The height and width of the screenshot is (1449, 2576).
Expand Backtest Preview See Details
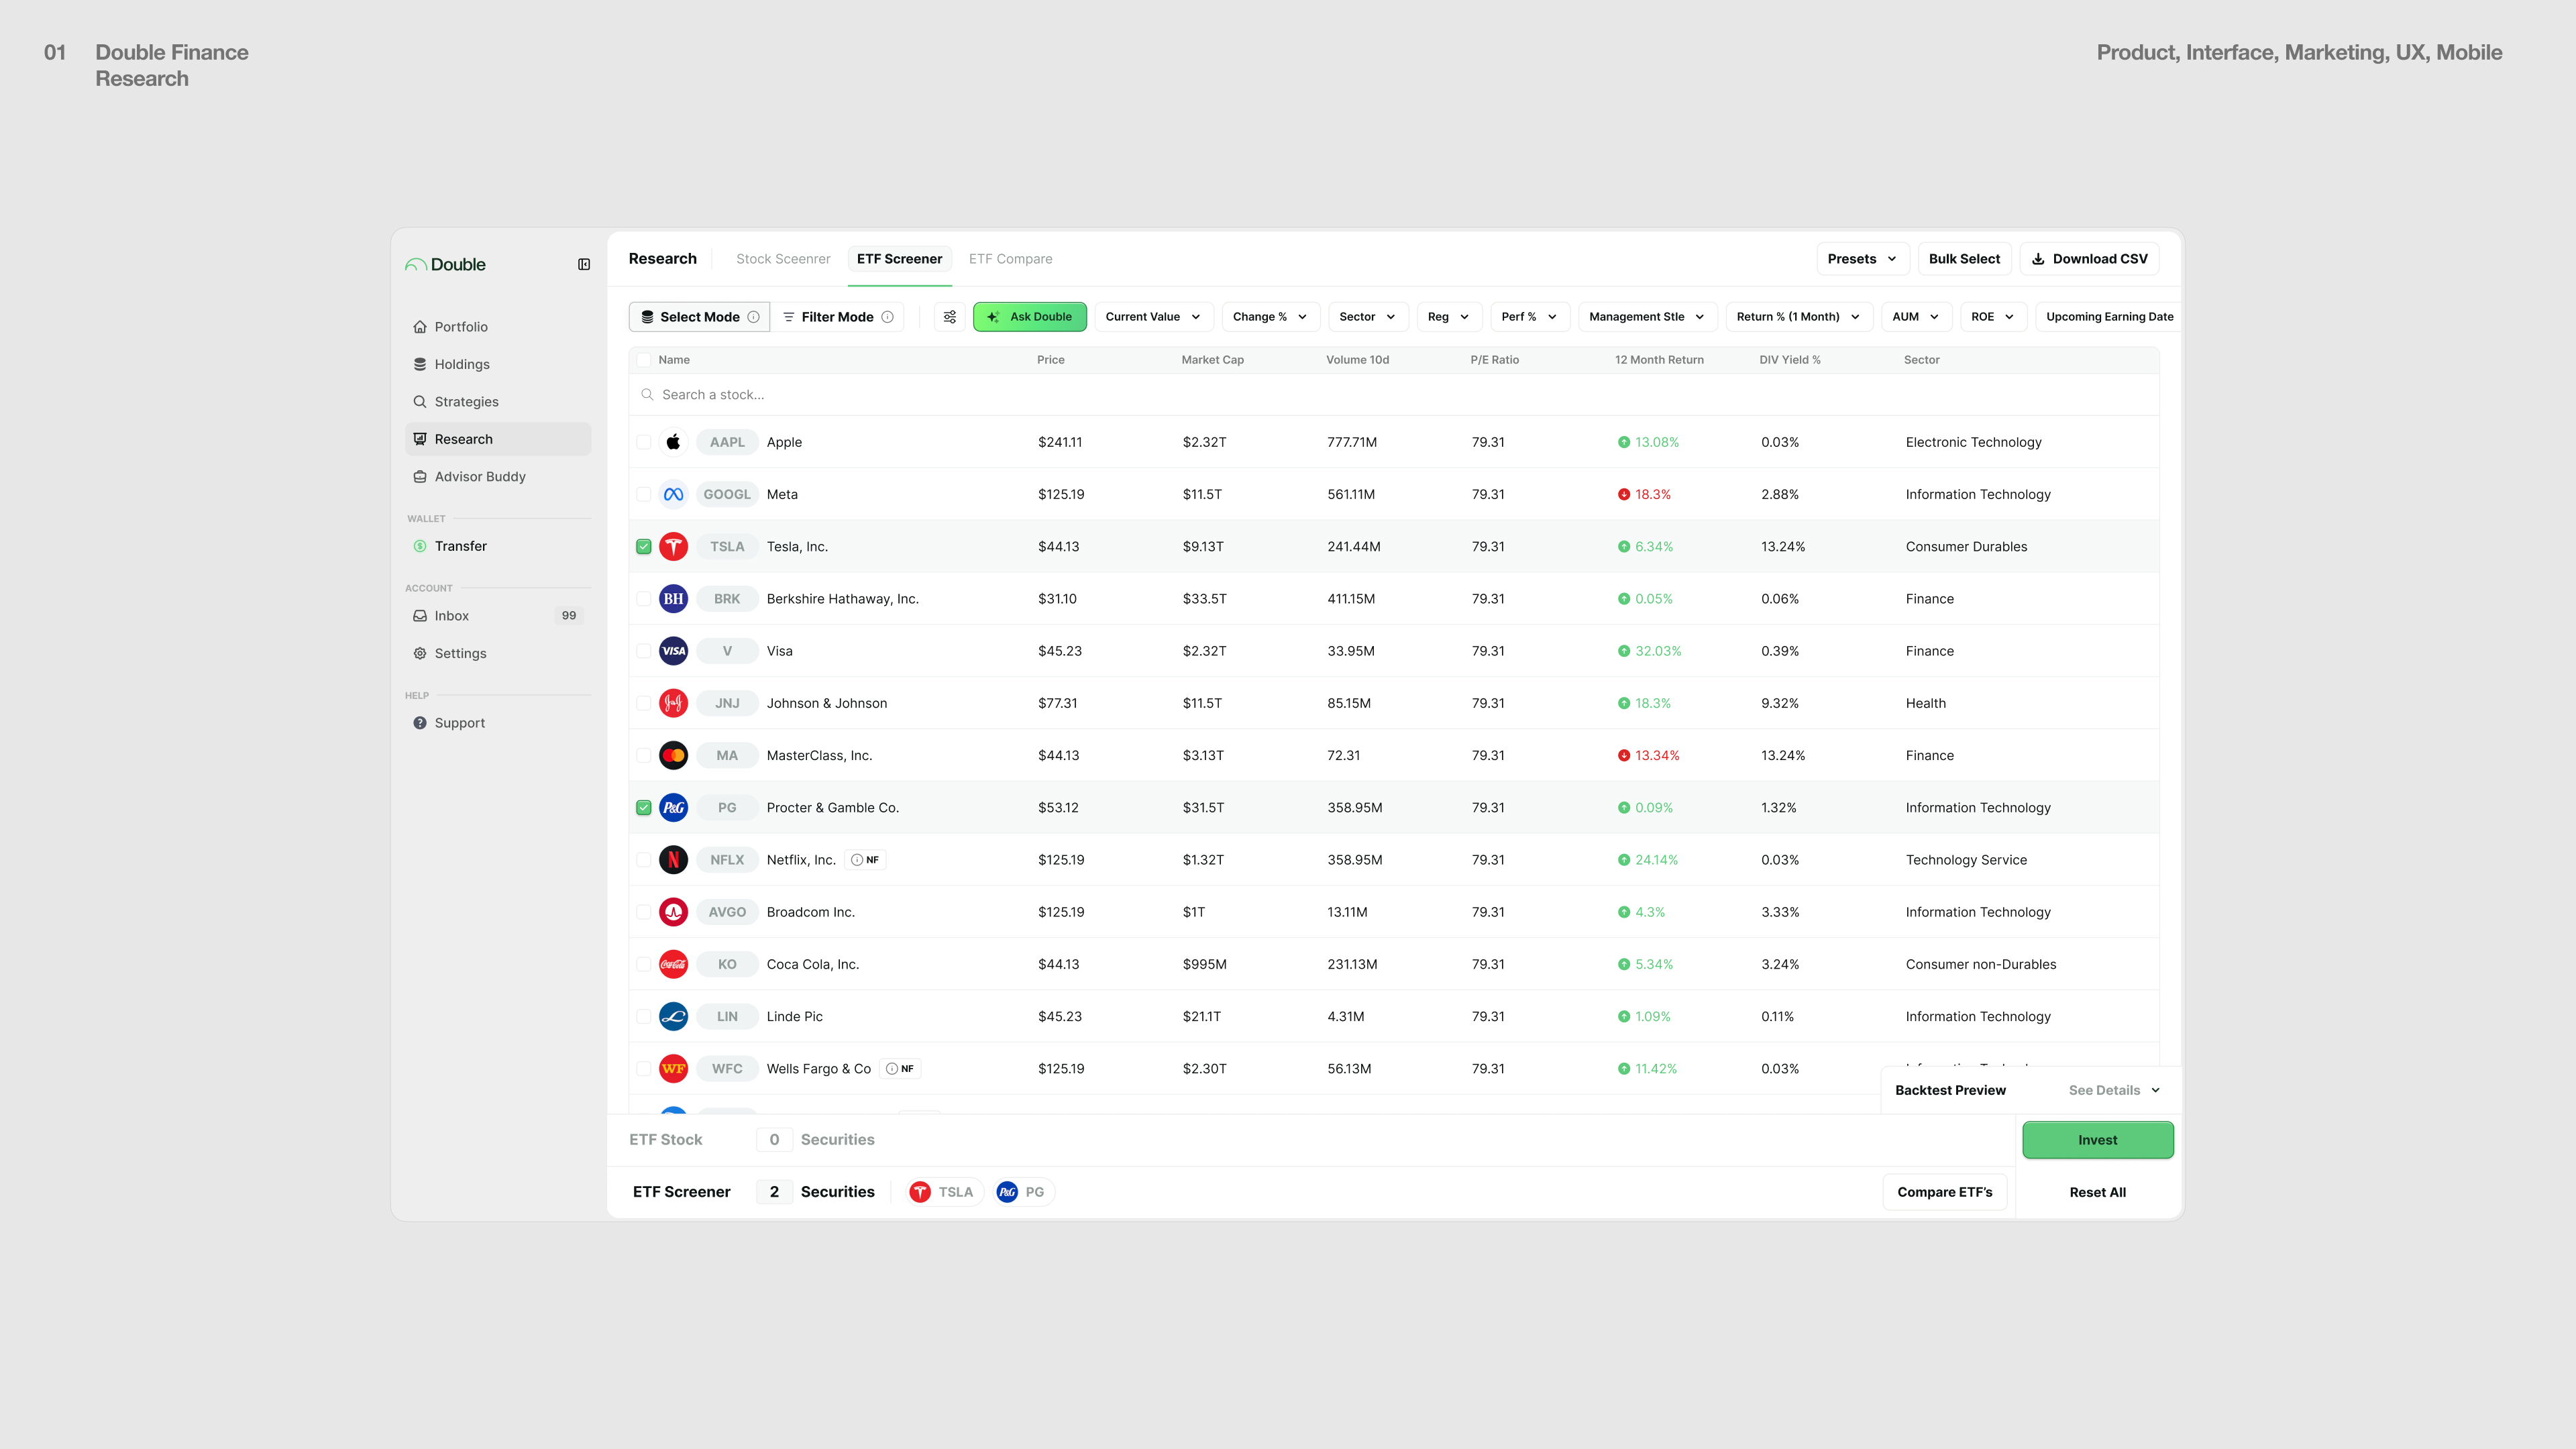coord(2113,1090)
